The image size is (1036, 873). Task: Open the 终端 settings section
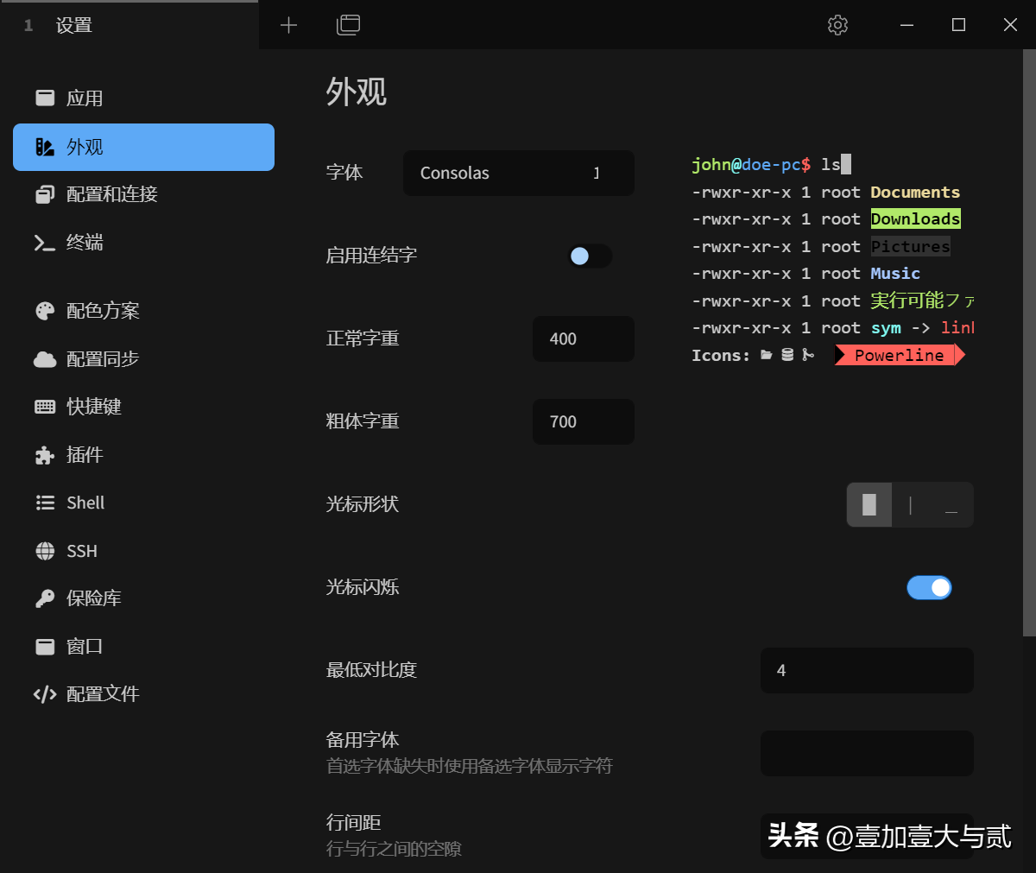pyautogui.click(x=143, y=244)
